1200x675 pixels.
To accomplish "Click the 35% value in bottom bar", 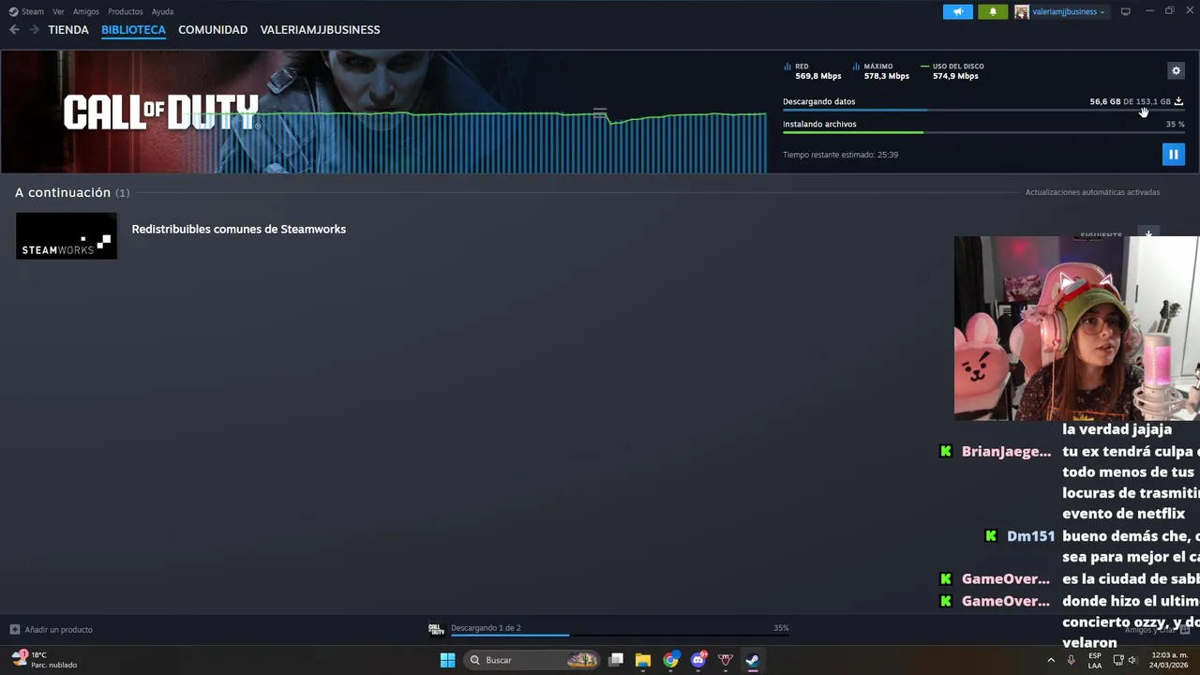I will click(x=781, y=628).
